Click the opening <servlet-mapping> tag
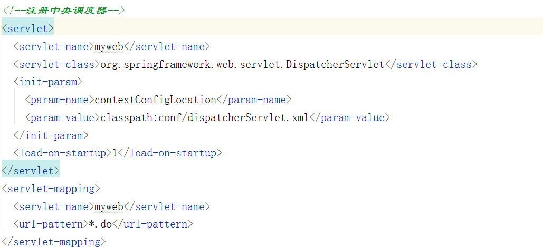This screenshot has width=543, height=247. click(x=51, y=189)
